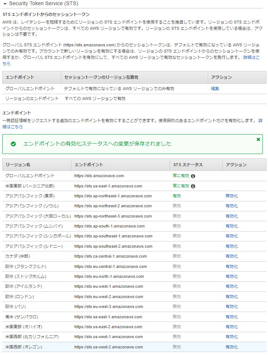Image resolution: width=268 pixels, height=355 pixels.
Task: Click info icon next to global endpoint status
Action: tap(193, 176)
